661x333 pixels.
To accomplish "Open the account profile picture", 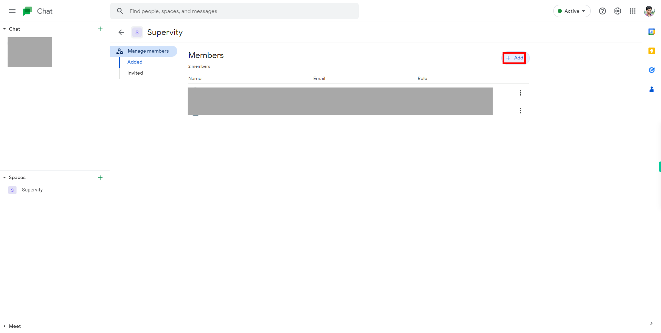I will click(649, 11).
